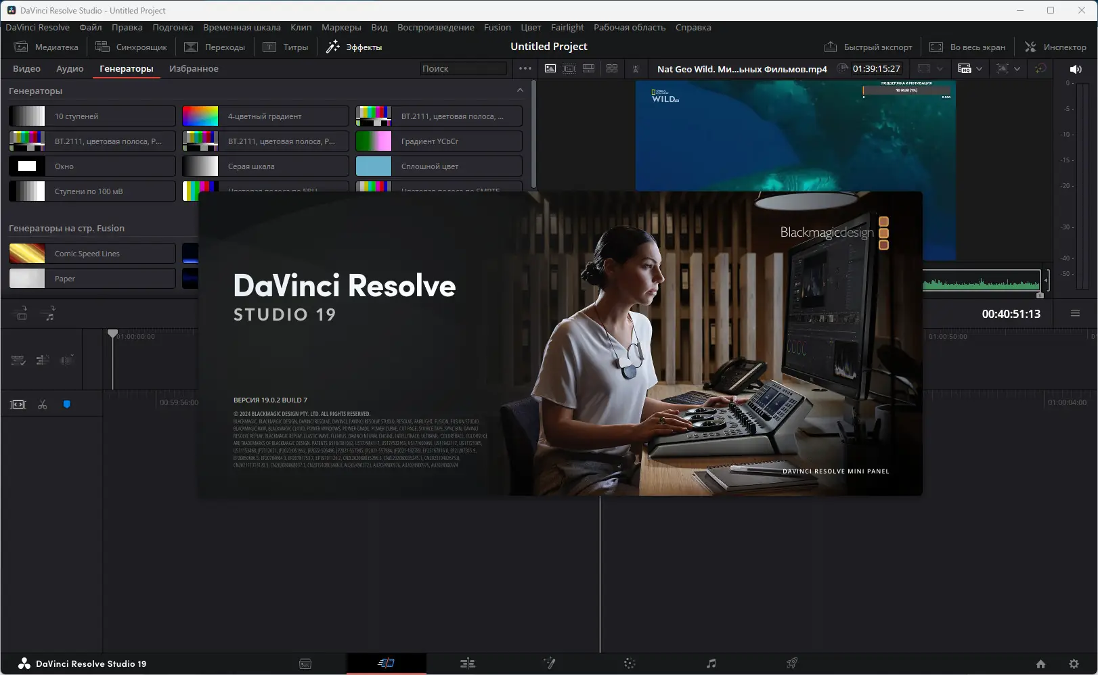1098x675 pixels.
Task: Switch to the Избранное tab
Action: pos(194,68)
